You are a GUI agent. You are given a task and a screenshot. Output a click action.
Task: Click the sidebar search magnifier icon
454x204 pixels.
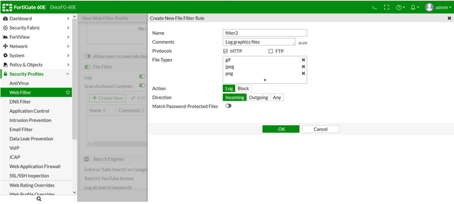tap(39, 199)
